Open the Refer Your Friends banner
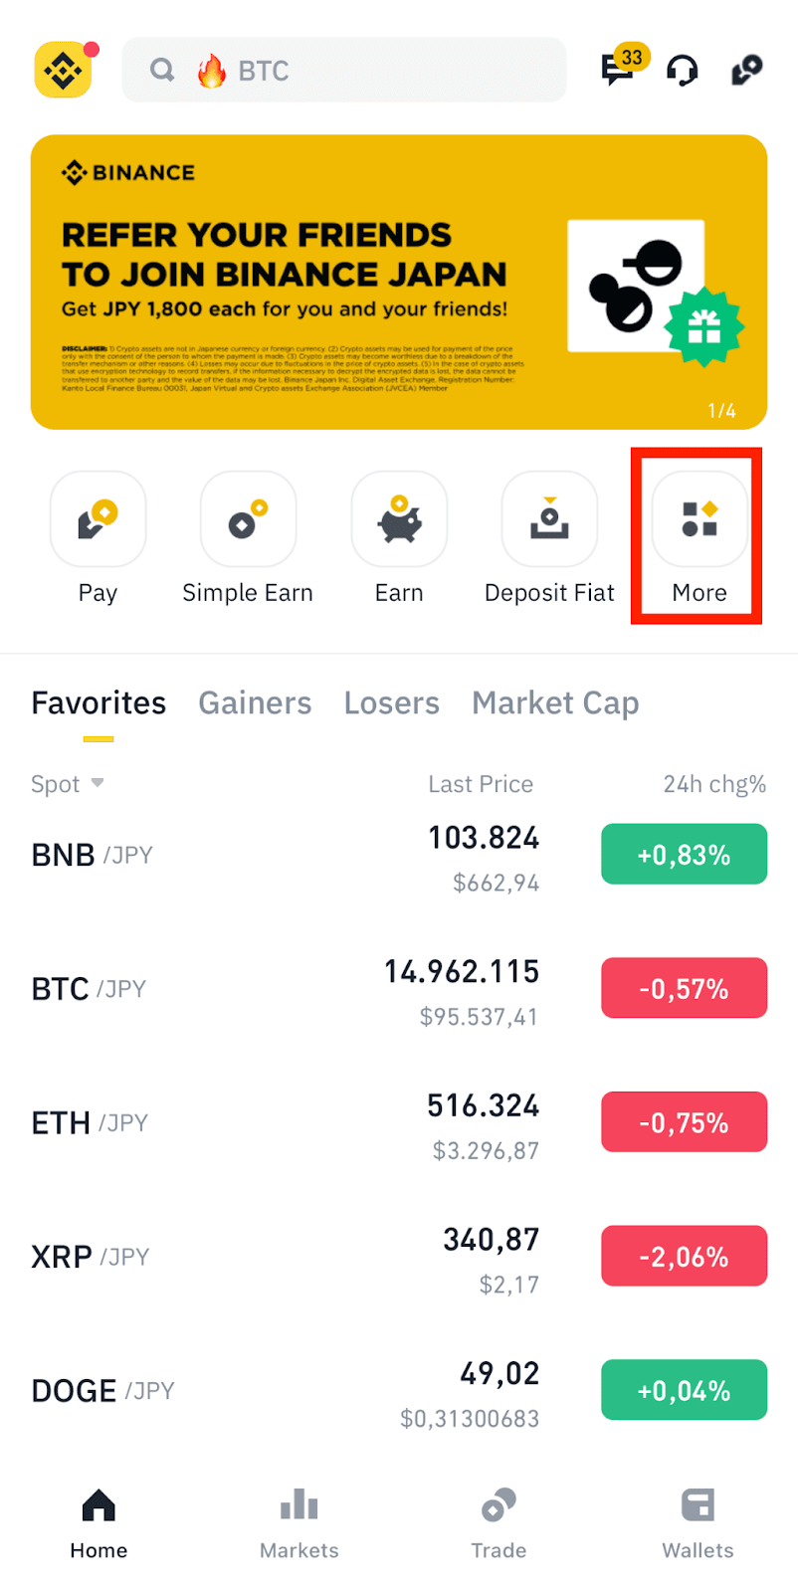This screenshot has width=798, height=1592. pyautogui.click(x=399, y=283)
